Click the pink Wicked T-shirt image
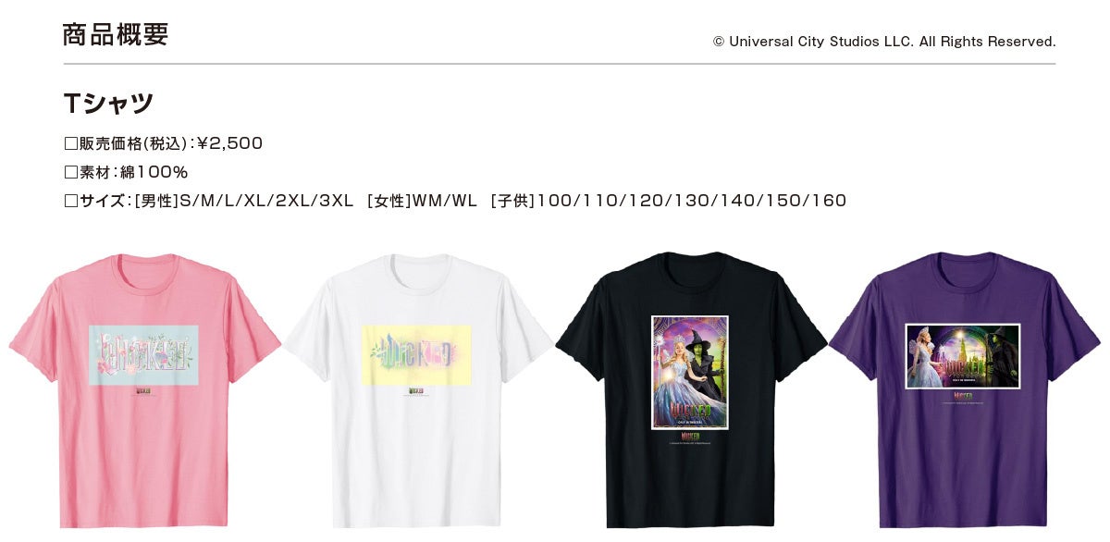Viewport: 1110px width, 542px height. [x=144, y=390]
